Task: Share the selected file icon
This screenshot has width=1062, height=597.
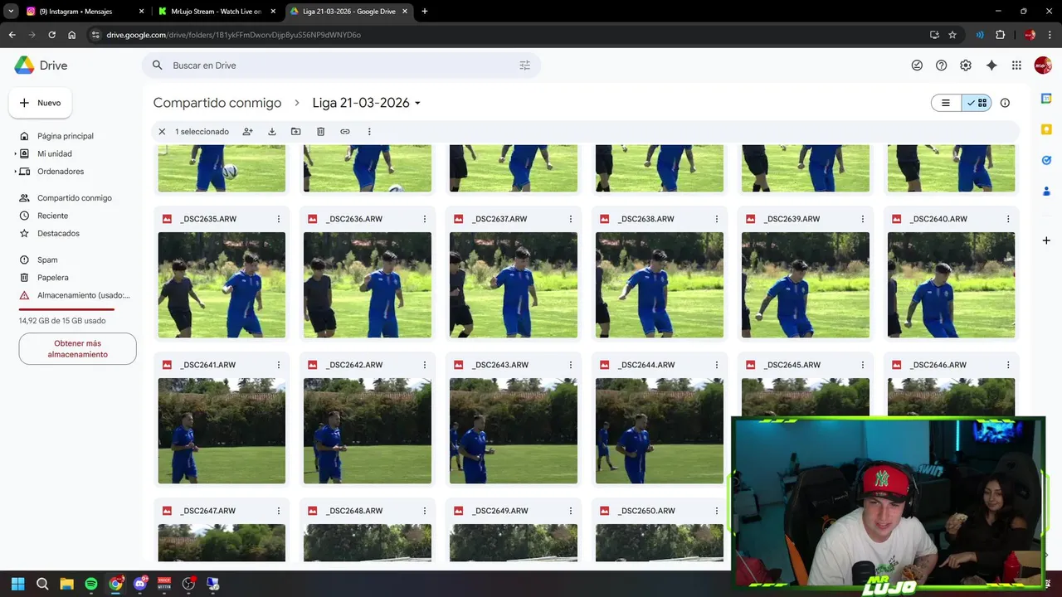Action: 247,132
